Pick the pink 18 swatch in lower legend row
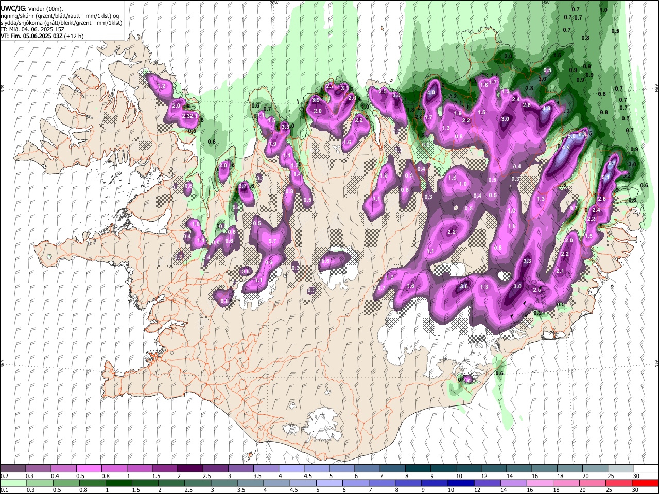This screenshot has height=494, width=659. coord(566,483)
